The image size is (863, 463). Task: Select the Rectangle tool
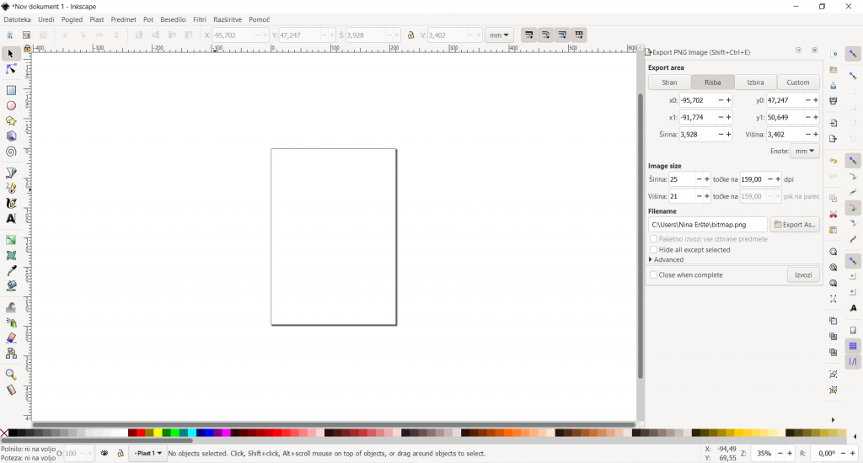pyautogui.click(x=10, y=90)
